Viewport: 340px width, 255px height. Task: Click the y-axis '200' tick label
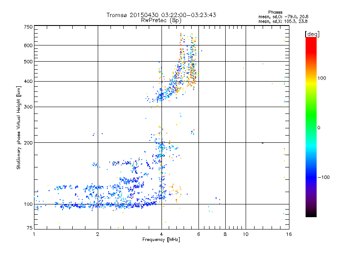point(28,143)
